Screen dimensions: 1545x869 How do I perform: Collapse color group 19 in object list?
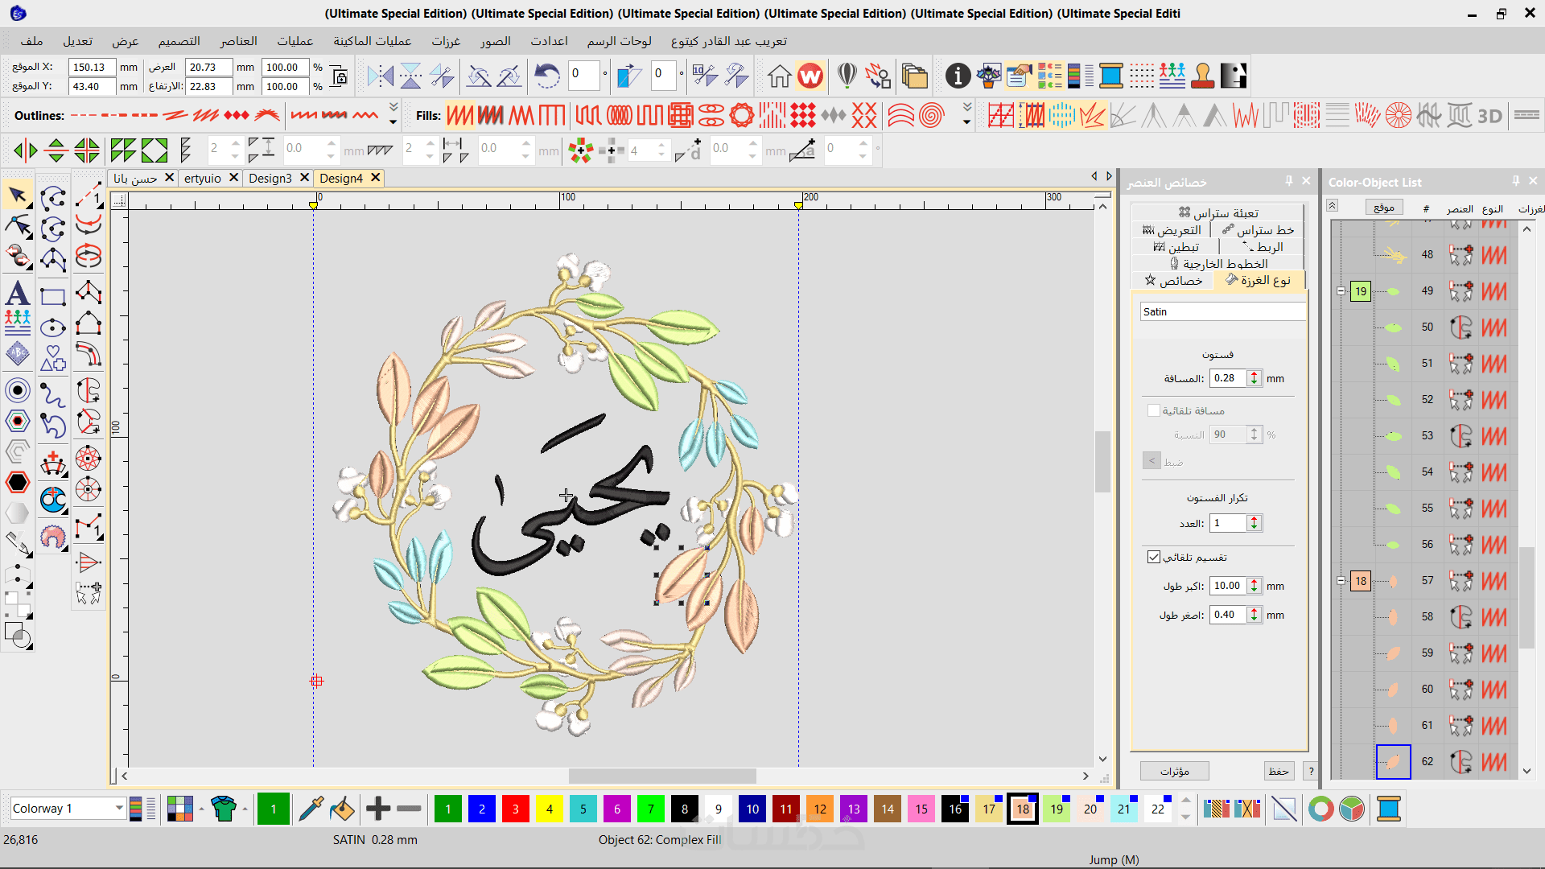pyautogui.click(x=1341, y=291)
